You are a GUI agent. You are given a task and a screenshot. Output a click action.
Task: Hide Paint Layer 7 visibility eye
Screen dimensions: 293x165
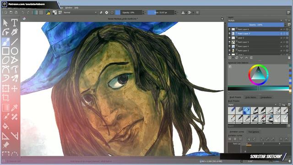[x=229, y=33]
